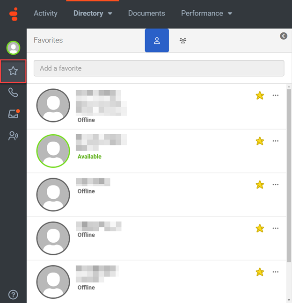Viewport: 292px width, 303px height.
Task: Remove star from the third contact
Action: coord(260,185)
